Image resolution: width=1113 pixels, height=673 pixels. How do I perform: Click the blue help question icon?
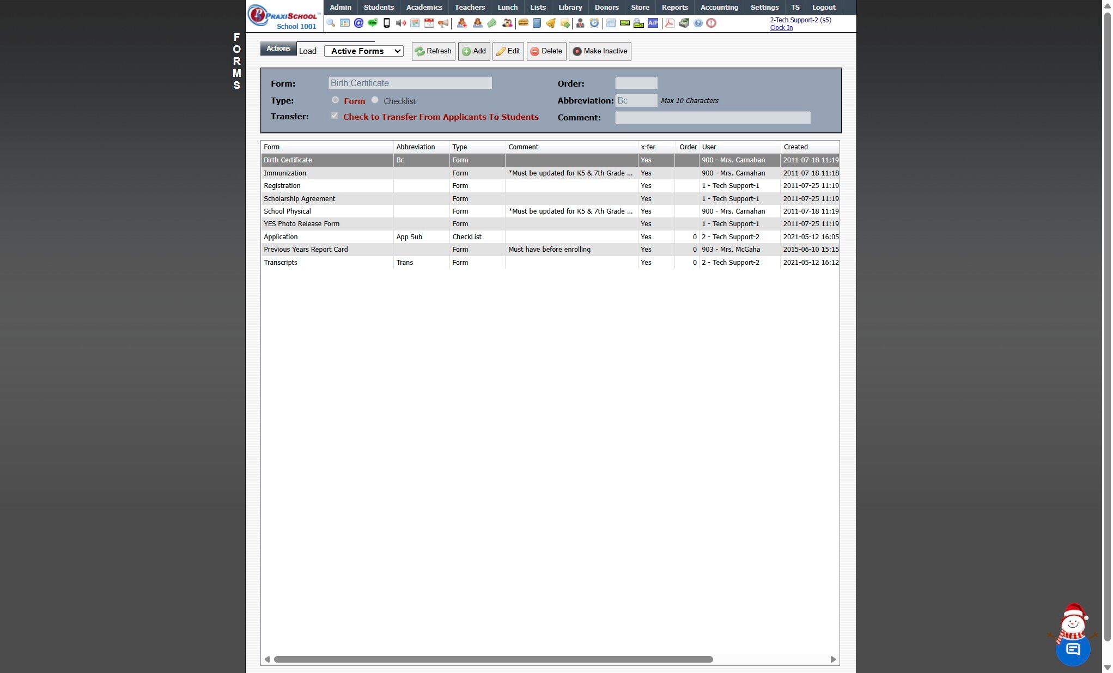698,23
